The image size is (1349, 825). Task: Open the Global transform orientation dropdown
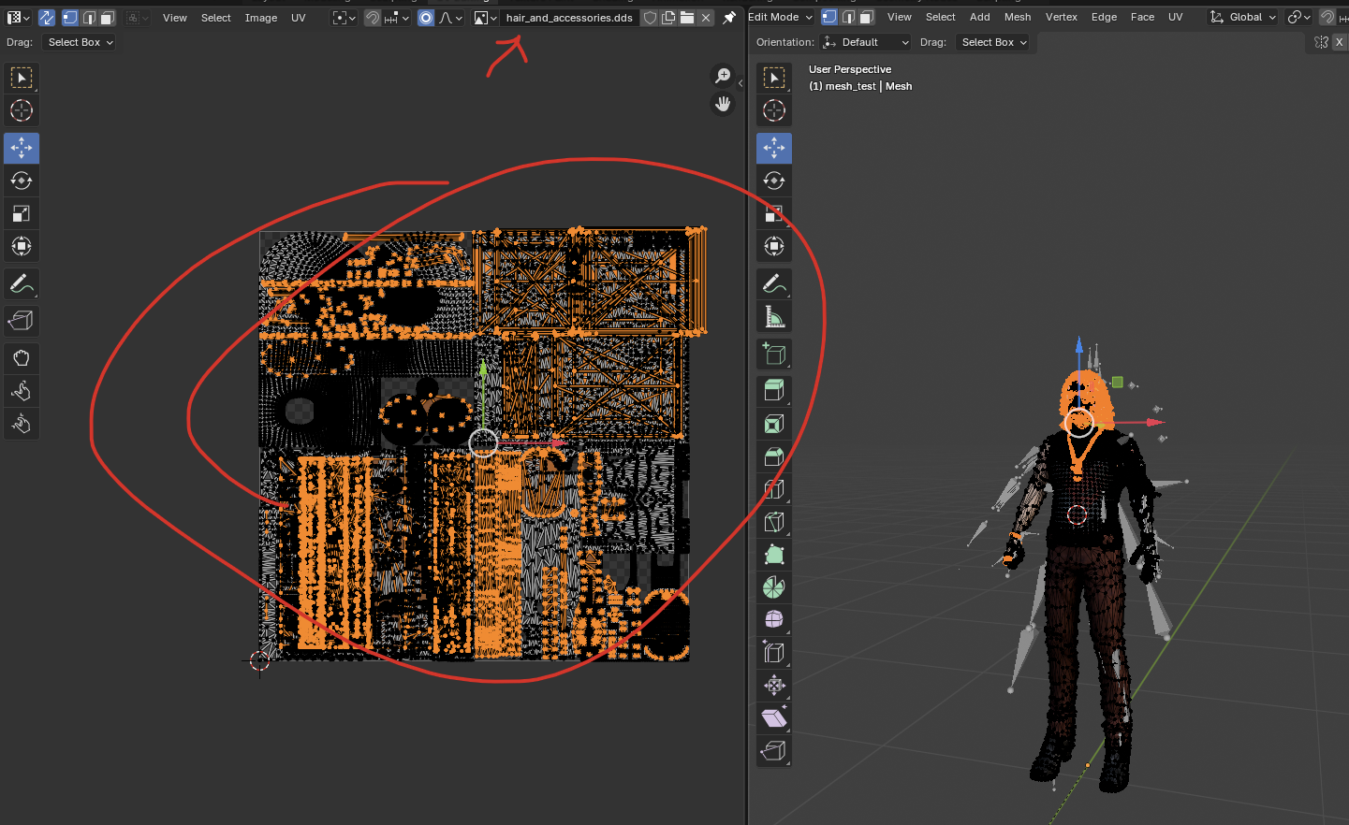(1242, 17)
